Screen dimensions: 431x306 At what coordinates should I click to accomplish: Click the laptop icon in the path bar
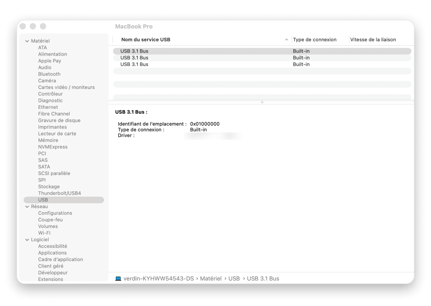[x=118, y=279]
